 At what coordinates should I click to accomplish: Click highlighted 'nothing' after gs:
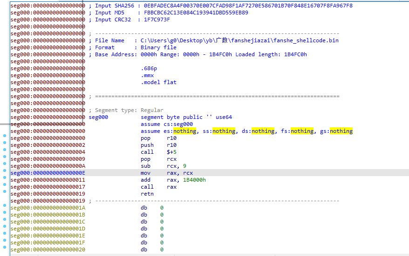tap(341, 131)
